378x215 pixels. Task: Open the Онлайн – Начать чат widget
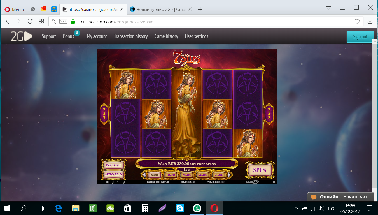tap(341, 197)
